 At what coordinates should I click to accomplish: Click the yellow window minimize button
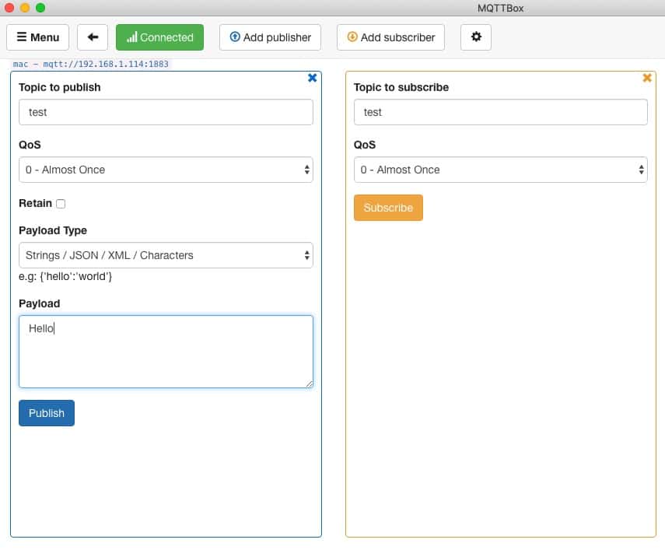[x=25, y=8]
